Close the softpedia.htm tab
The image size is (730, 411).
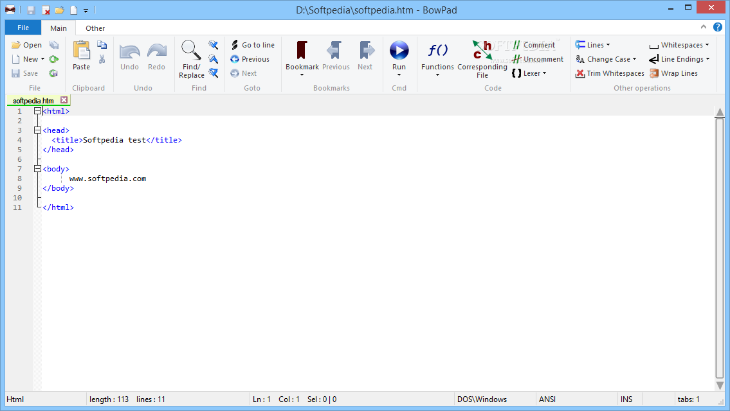tap(64, 100)
